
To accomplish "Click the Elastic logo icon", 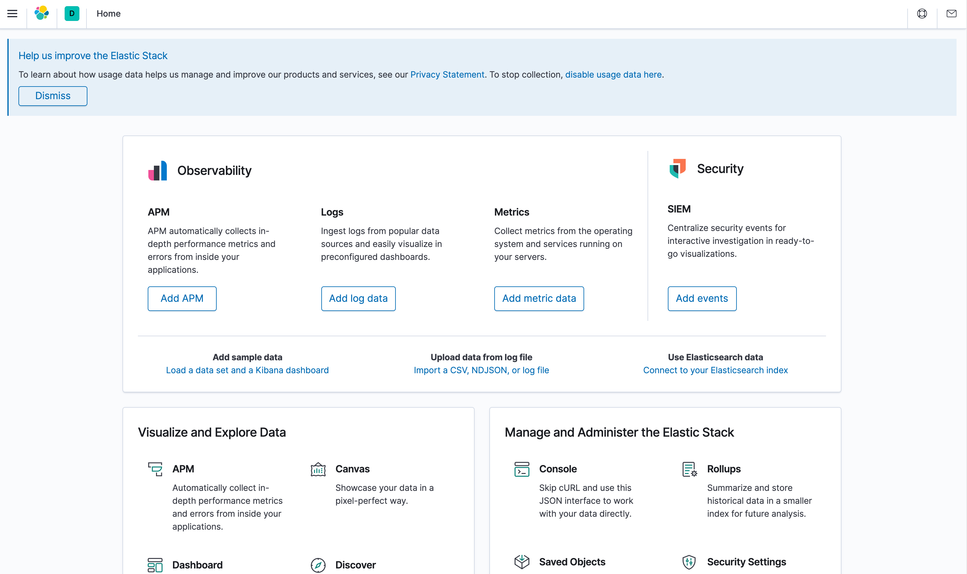I will click(x=42, y=14).
